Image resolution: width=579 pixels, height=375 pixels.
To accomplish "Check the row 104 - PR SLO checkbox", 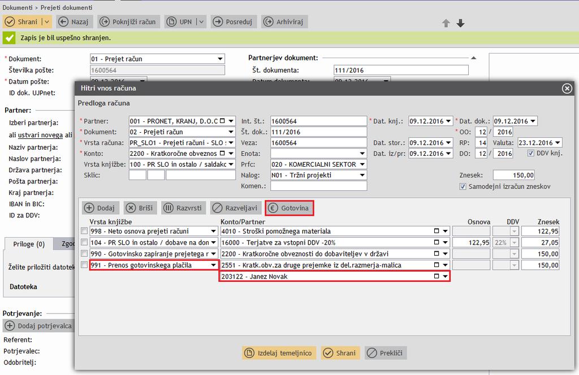I will (84, 242).
